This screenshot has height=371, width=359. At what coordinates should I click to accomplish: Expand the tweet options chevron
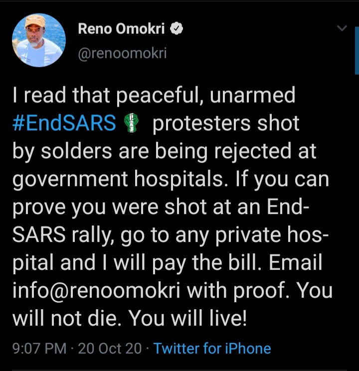click(x=342, y=29)
